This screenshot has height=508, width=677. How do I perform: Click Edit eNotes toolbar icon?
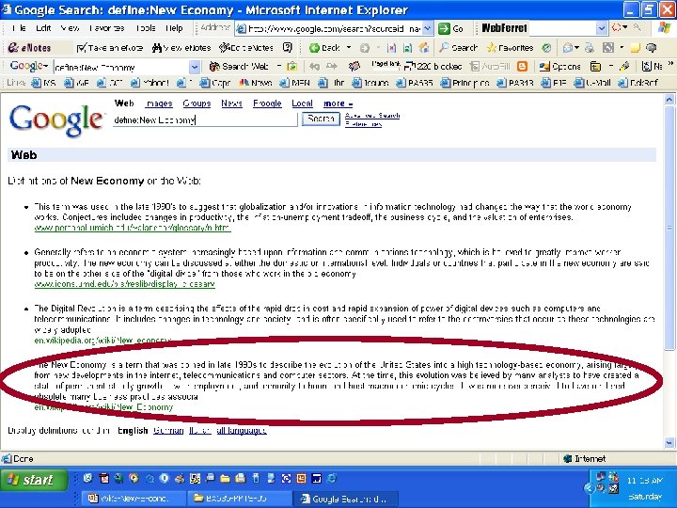(245, 48)
